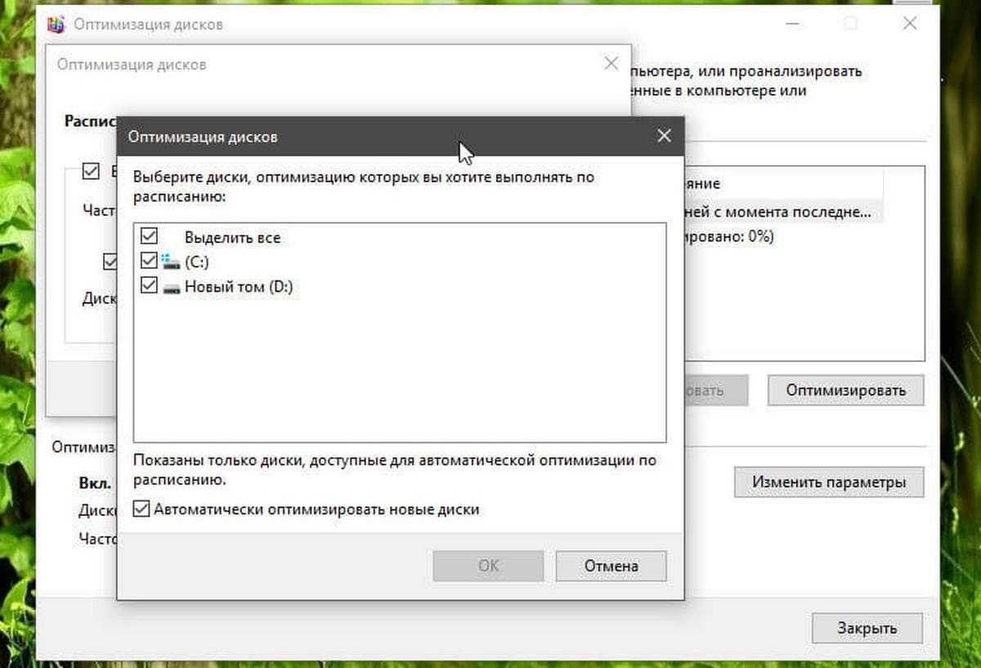Uncheck the (C:) drive checkbox

pos(149,262)
